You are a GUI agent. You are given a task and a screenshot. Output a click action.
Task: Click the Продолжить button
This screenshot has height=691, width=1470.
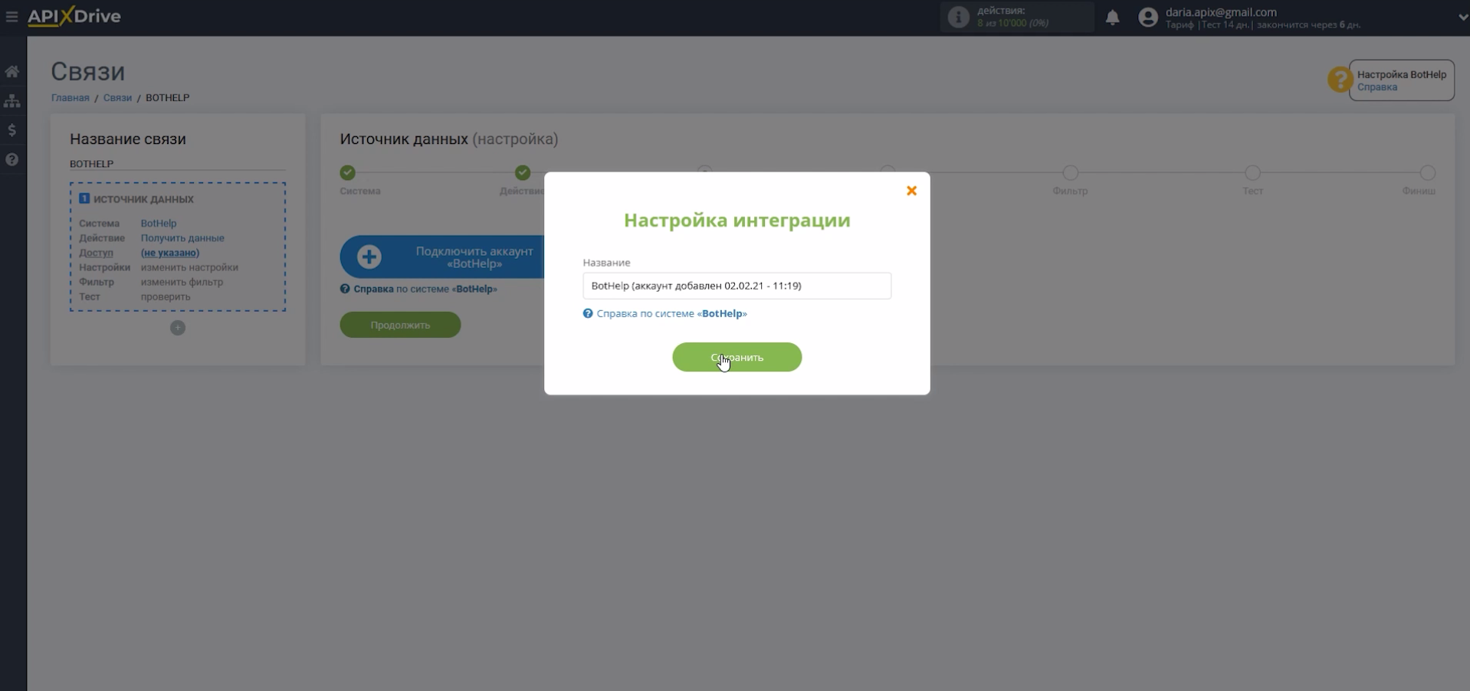(400, 325)
